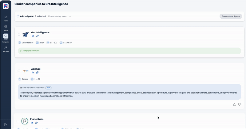Check the Agrilyze company checkbox
Image resolution: width=246 pixels, height=129 pixels.
tap(19, 71)
